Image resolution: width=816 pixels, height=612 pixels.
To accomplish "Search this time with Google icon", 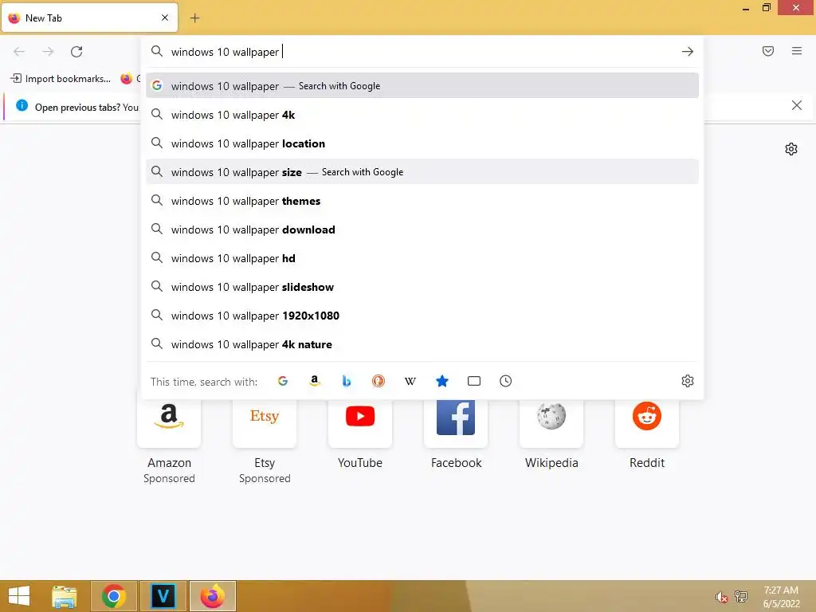I will (283, 381).
